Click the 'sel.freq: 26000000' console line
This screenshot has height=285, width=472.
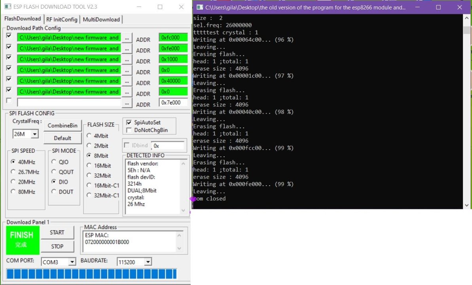tap(222, 25)
